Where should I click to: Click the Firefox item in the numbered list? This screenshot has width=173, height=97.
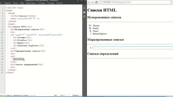point(96,28)
